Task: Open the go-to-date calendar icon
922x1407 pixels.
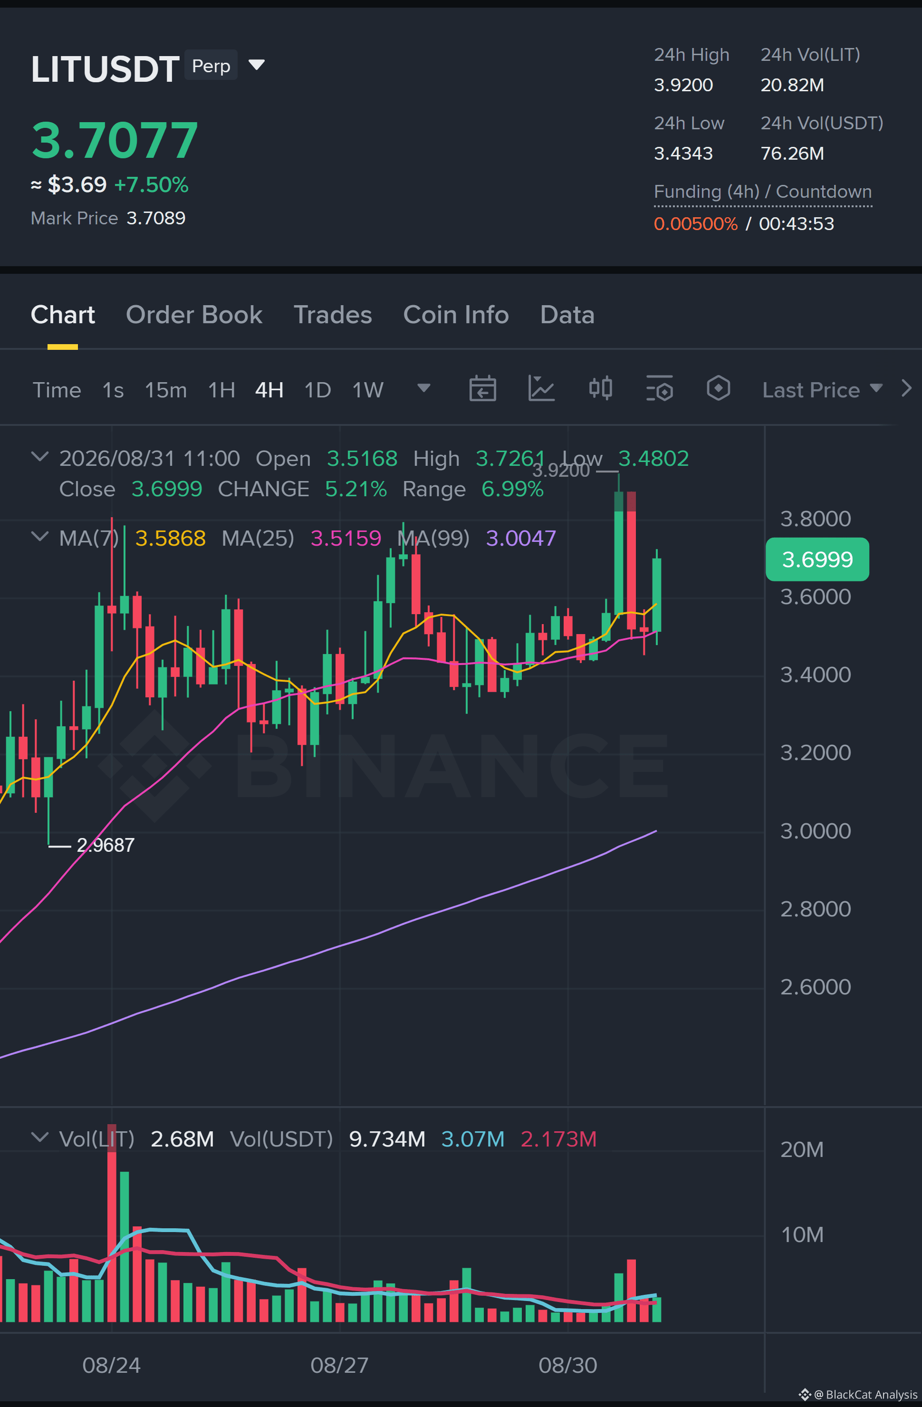Action: coord(482,389)
